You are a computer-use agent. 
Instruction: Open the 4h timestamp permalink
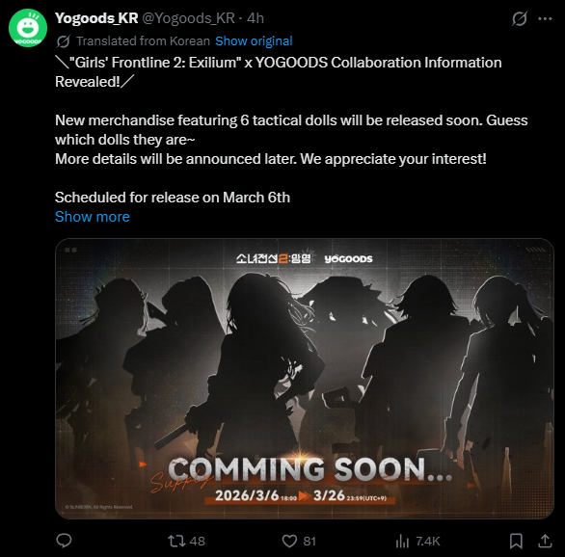click(x=256, y=18)
